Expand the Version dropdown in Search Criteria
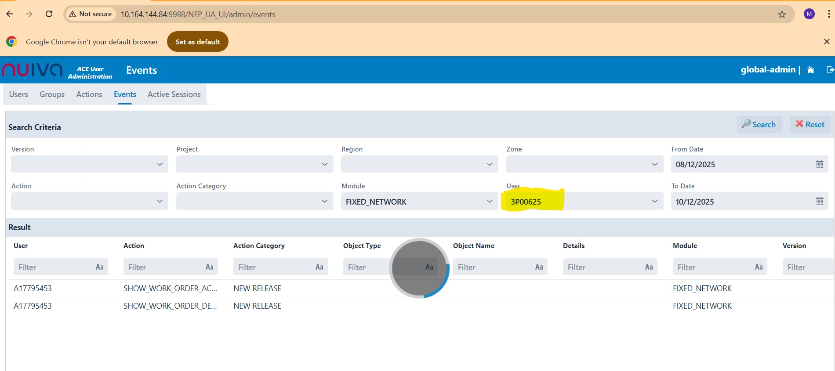The image size is (835, 371). coord(160,164)
